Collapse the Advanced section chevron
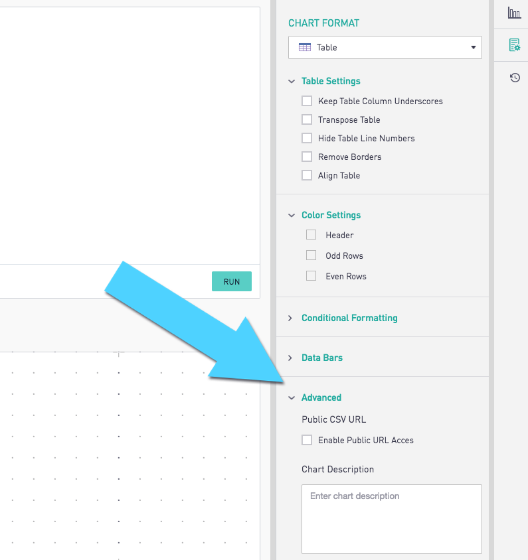This screenshot has height=560, width=528. [292, 398]
